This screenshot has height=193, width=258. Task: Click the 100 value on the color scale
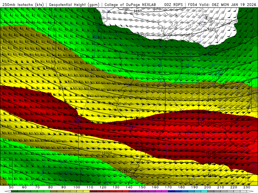tap(77, 187)
